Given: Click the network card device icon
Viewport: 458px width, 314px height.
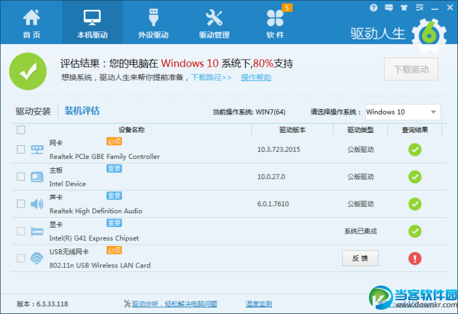Looking at the screenshot, I should click(x=37, y=150).
